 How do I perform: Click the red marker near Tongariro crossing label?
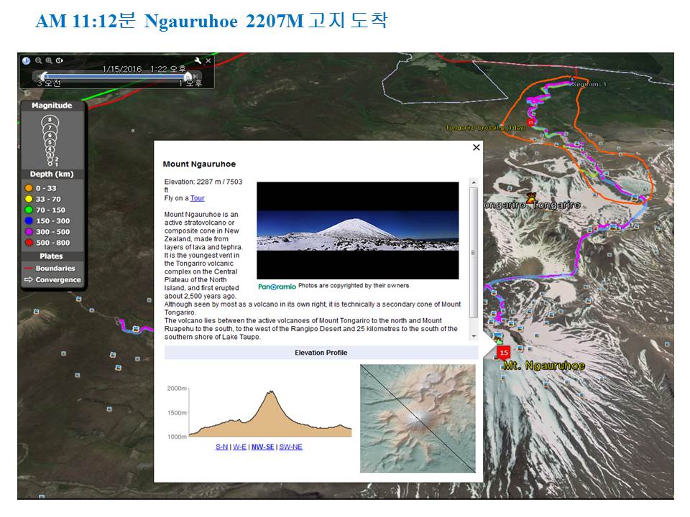530,123
